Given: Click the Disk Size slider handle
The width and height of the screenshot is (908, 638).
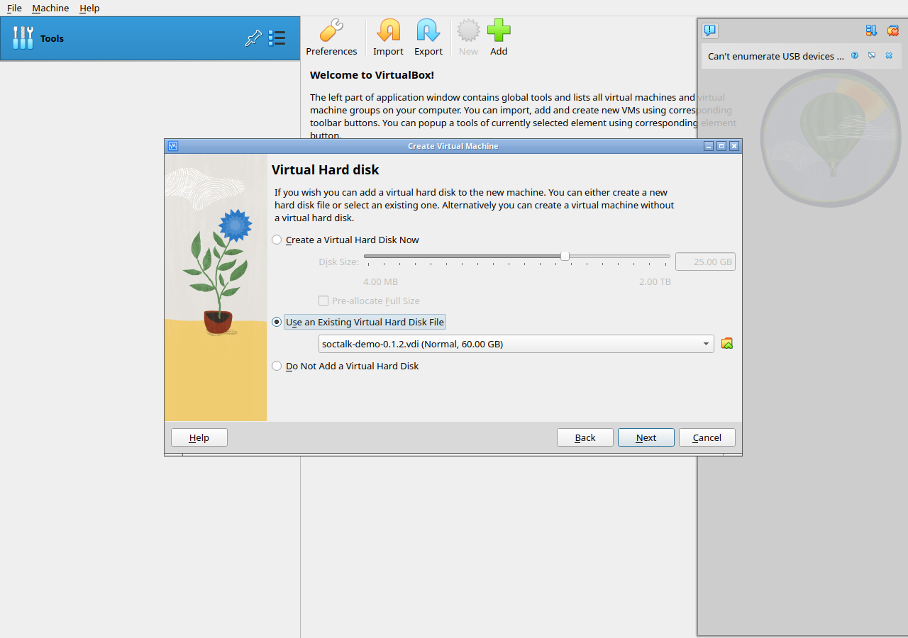Looking at the screenshot, I should [565, 256].
